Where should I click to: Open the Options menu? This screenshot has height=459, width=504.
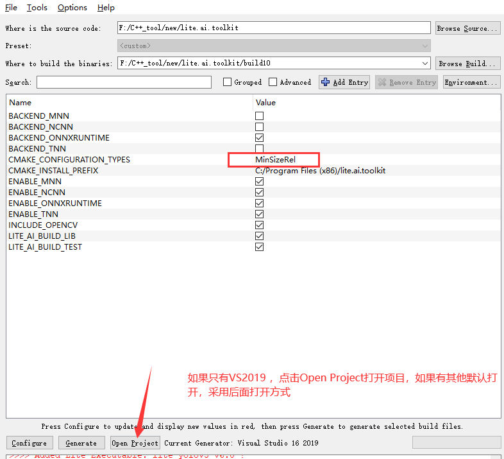point(72,8)
